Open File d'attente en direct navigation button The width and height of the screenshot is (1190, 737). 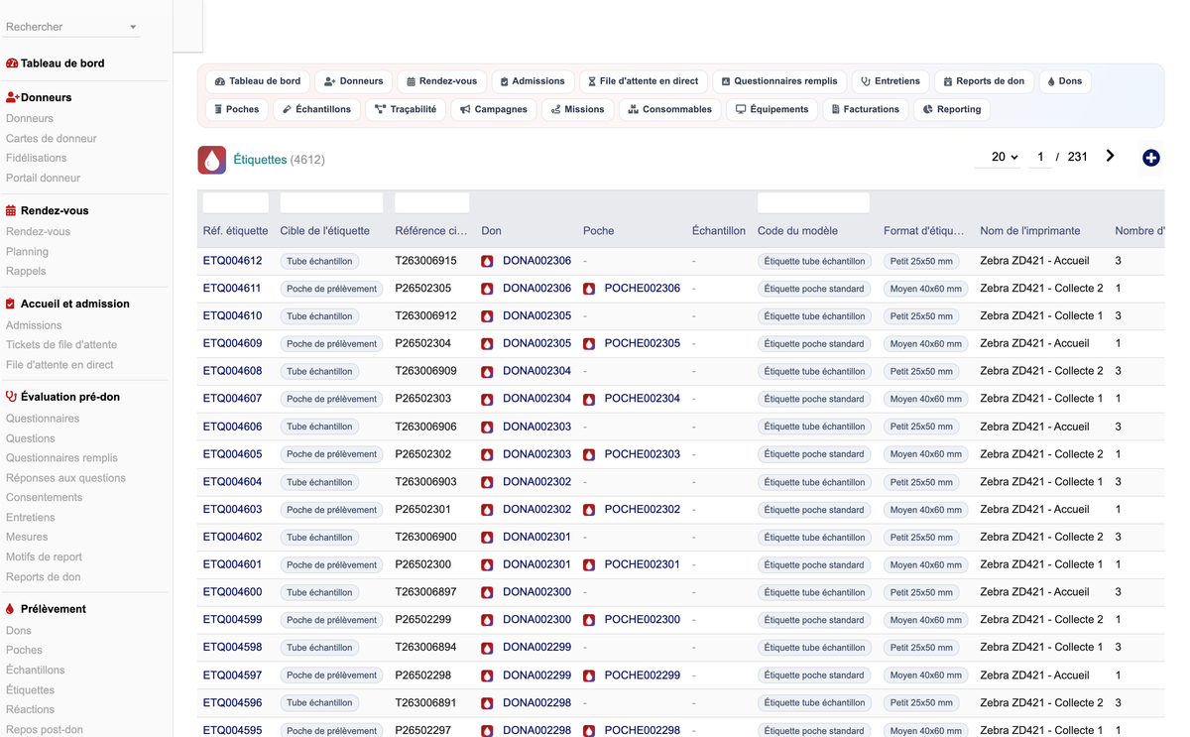pos(644,81)
